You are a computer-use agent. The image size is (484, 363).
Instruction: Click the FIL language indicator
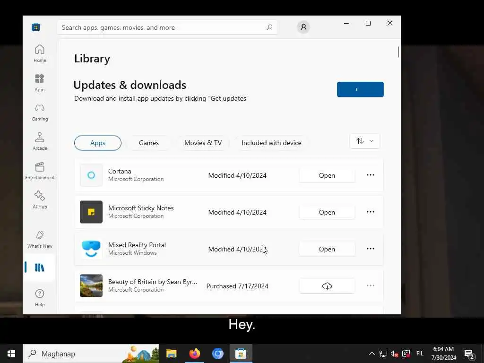point(420,354)
